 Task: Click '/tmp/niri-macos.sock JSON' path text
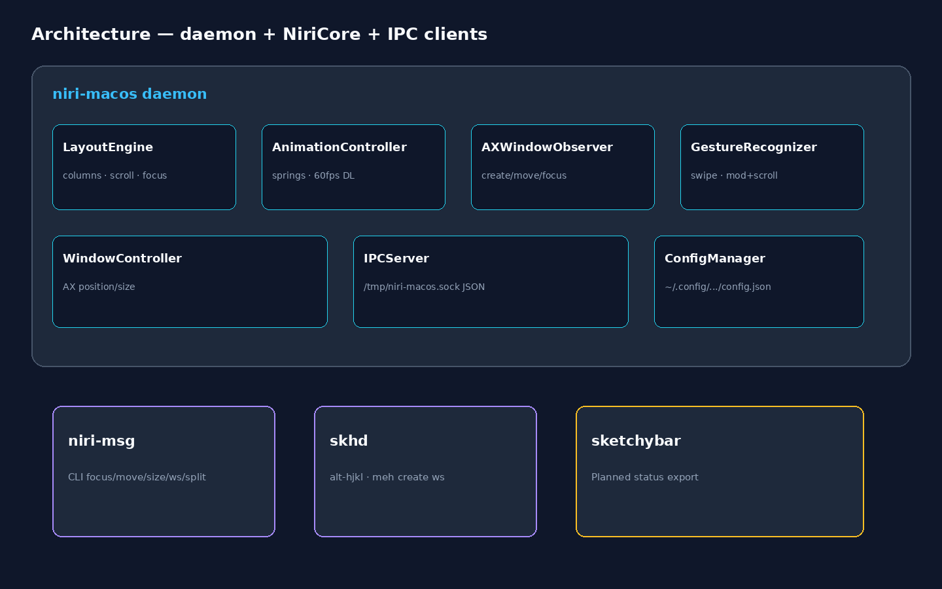[424, 287]
